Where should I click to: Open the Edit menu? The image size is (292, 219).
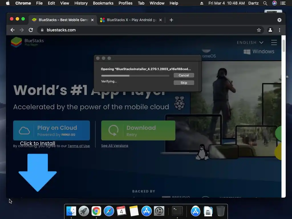click(51, 3)
